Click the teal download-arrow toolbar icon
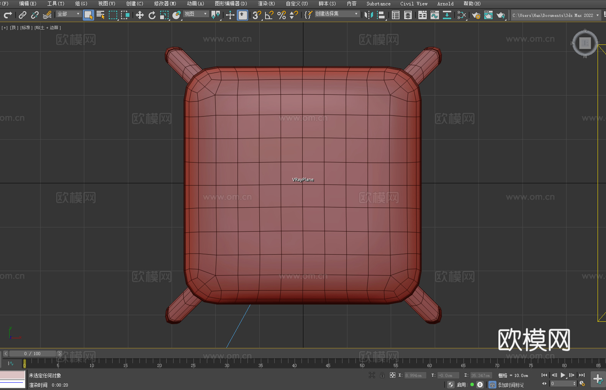The image size is (606, 390). pos(447,15)
